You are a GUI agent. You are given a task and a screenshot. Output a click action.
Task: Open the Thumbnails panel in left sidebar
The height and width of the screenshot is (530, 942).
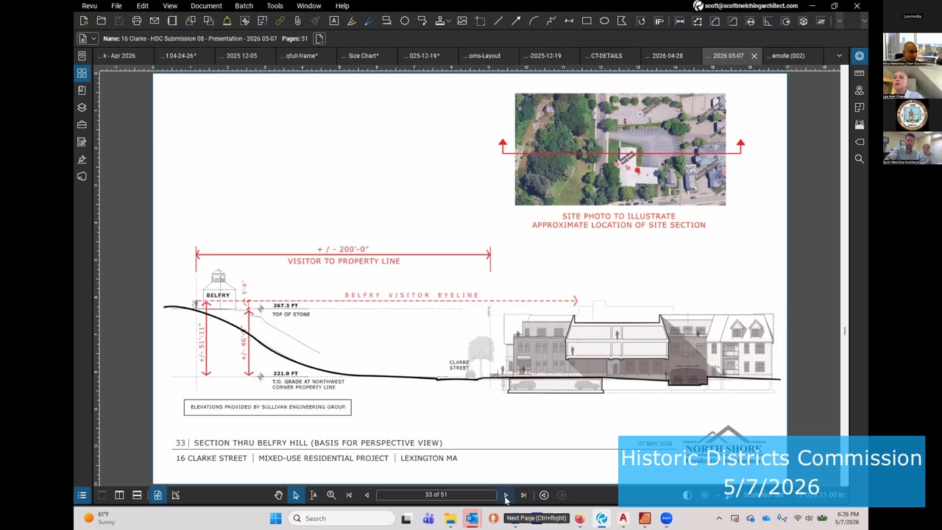pos(82,73)
